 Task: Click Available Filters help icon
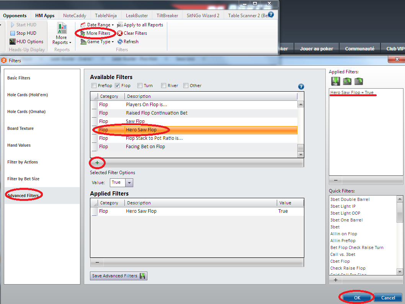(x=301, y=87)
